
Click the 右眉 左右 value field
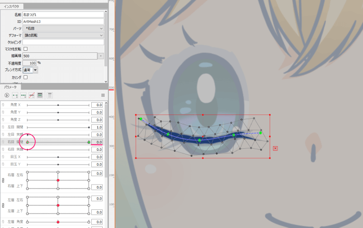(x=97, y=174)
